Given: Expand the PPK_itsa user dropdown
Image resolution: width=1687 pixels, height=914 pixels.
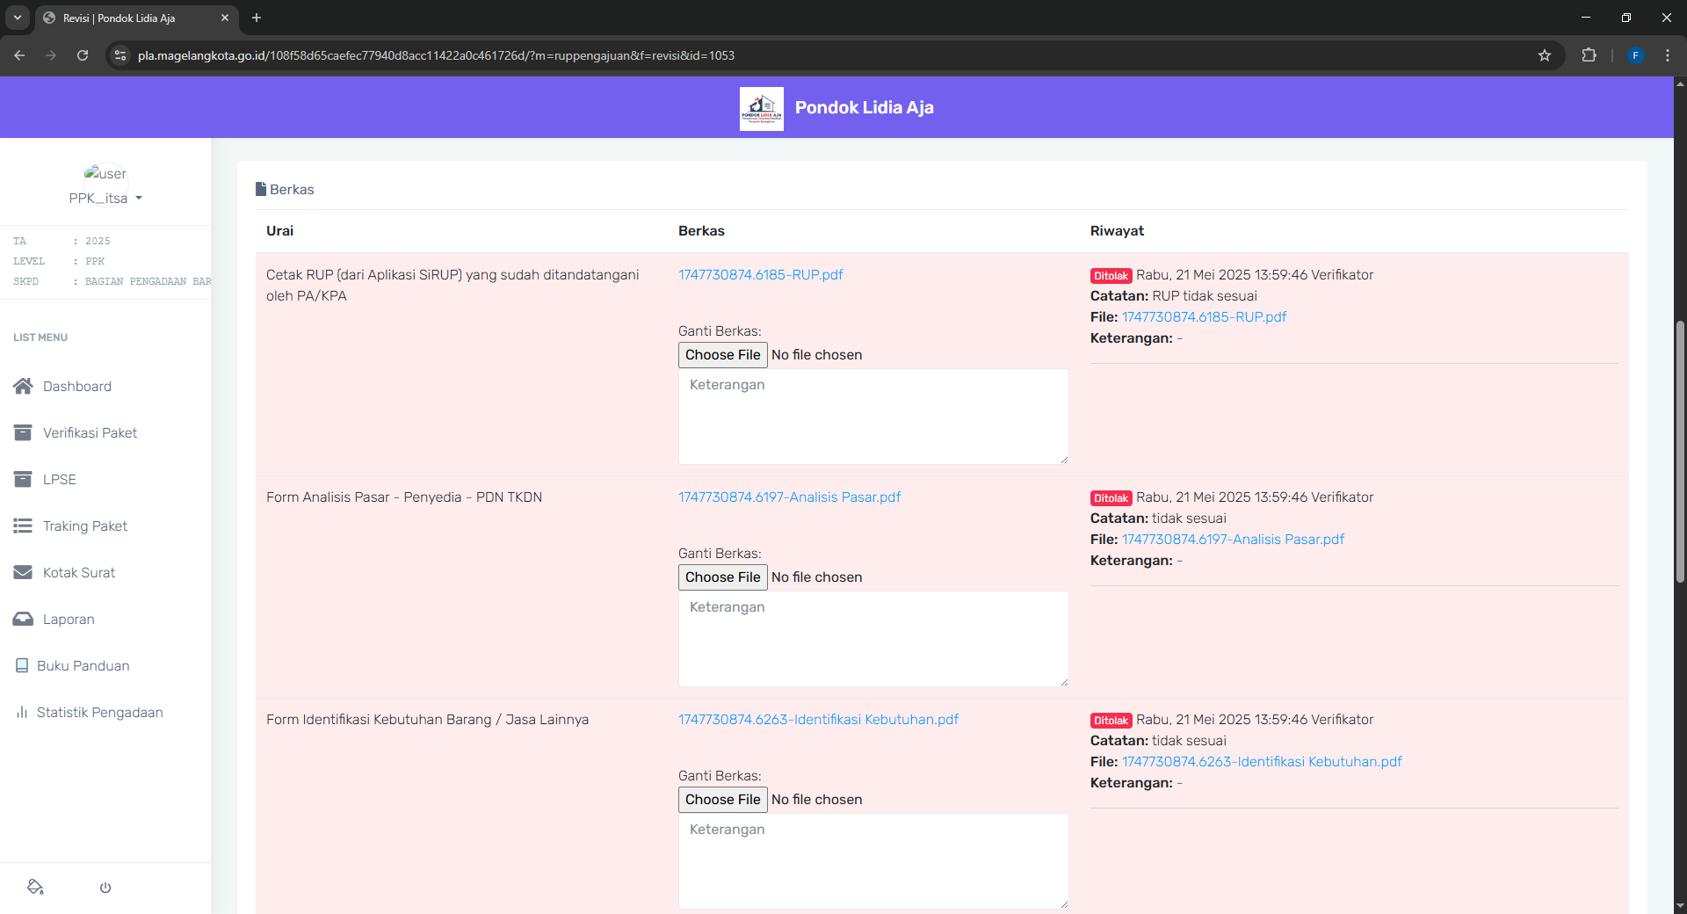Looking at the screenshot, I should coord(105,199).
